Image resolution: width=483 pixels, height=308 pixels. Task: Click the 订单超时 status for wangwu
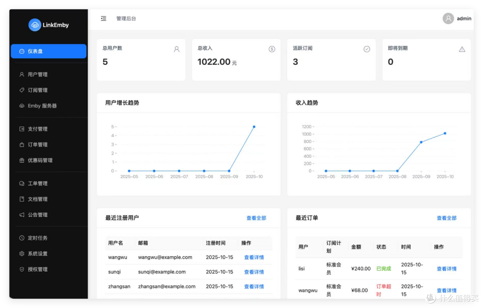click(x=384, y=290)
